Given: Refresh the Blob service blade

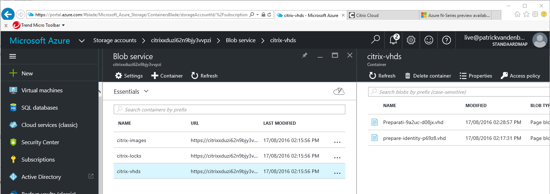Looking at the screenshot, I should click(x=204, y=76).
